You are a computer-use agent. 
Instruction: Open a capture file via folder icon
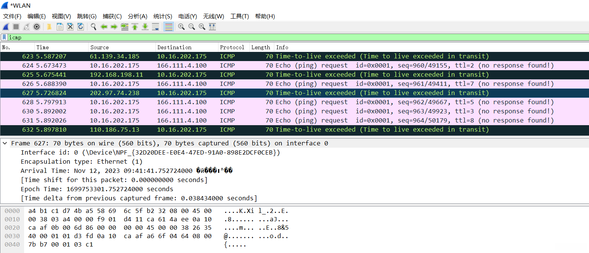click(x=49, y=27)
